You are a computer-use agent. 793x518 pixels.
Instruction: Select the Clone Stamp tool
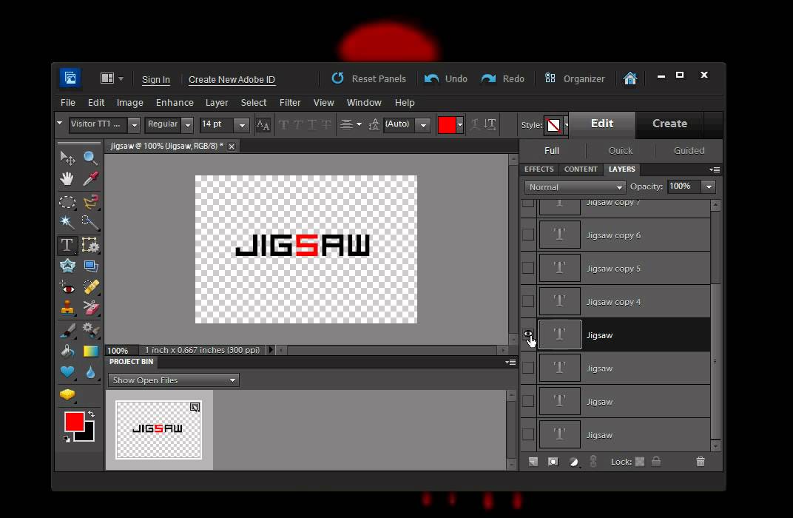point(67,308)
